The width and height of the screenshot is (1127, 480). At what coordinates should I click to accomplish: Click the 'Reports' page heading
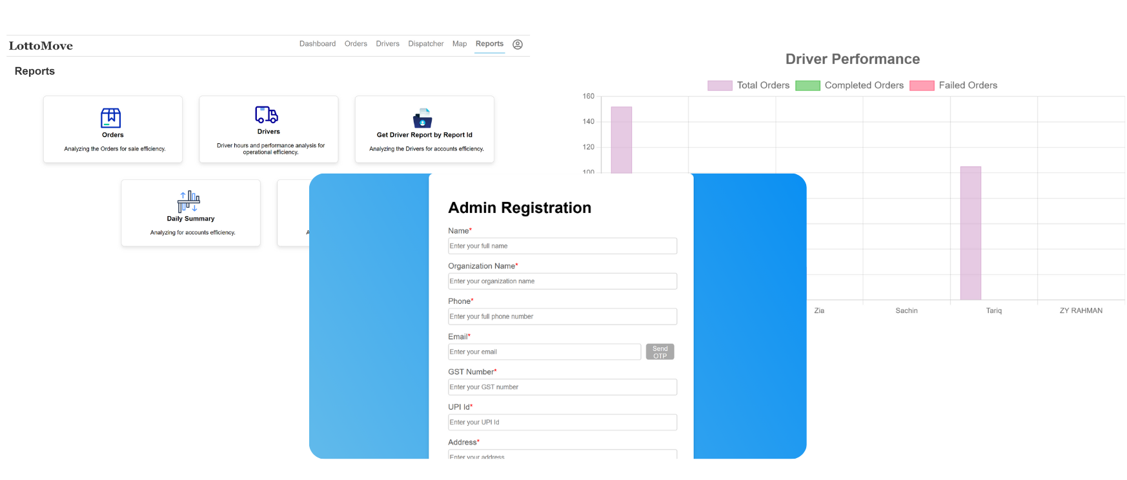(x=35, y=72)
